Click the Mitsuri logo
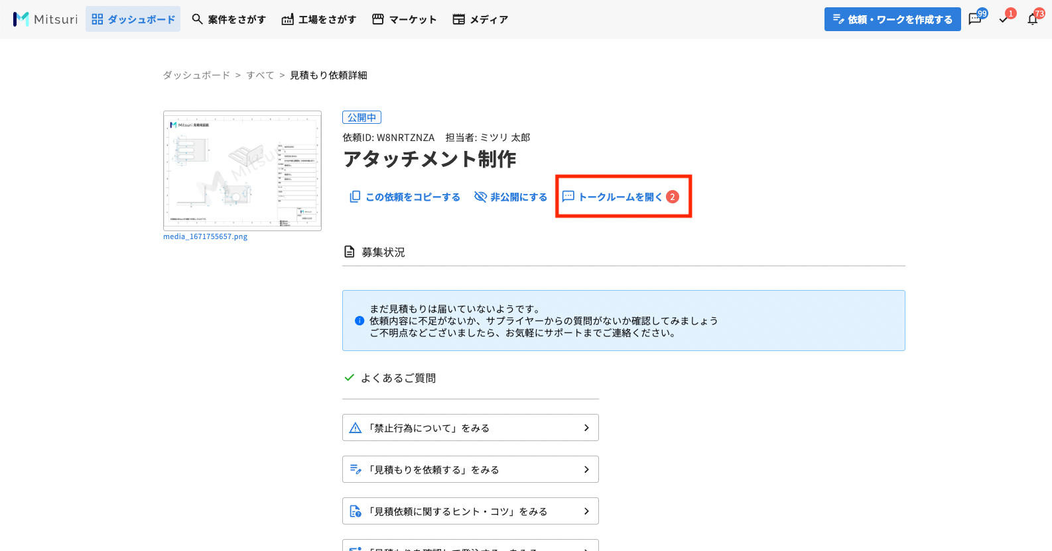 tap(45, 19)
